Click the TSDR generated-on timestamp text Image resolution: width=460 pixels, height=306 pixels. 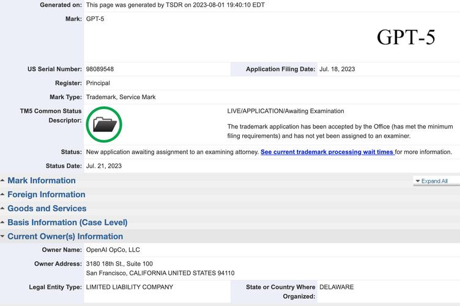tap(175, 5)
